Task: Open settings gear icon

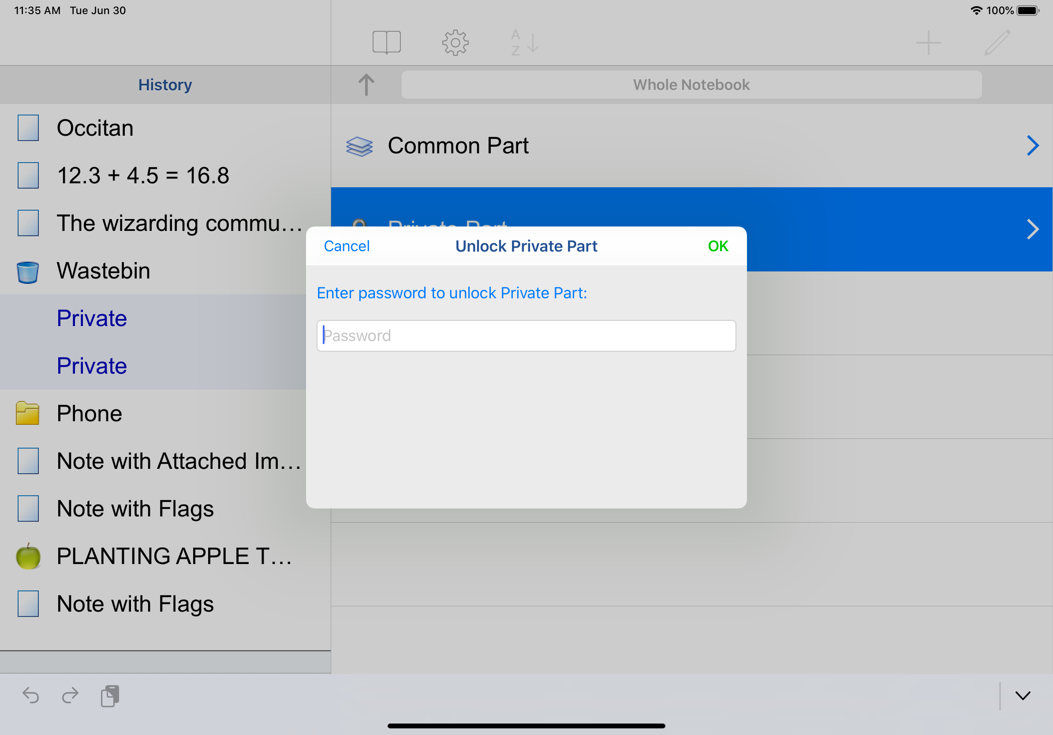Action: pyautogui.click(x=455, y=43)
